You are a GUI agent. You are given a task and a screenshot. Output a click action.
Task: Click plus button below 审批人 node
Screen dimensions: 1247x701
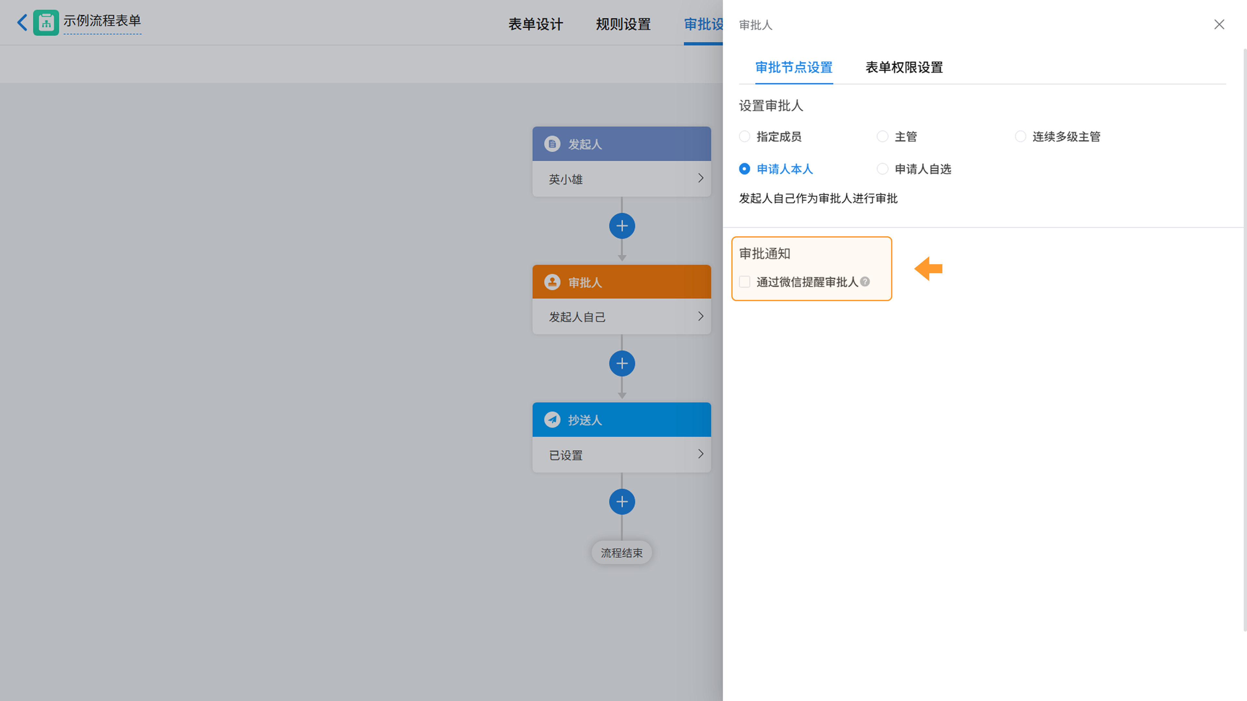click(x=622, y=364)
